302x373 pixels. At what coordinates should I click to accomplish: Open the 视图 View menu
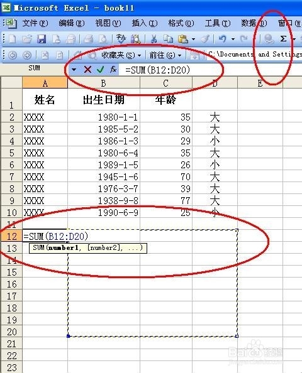[x=108, y=23]
